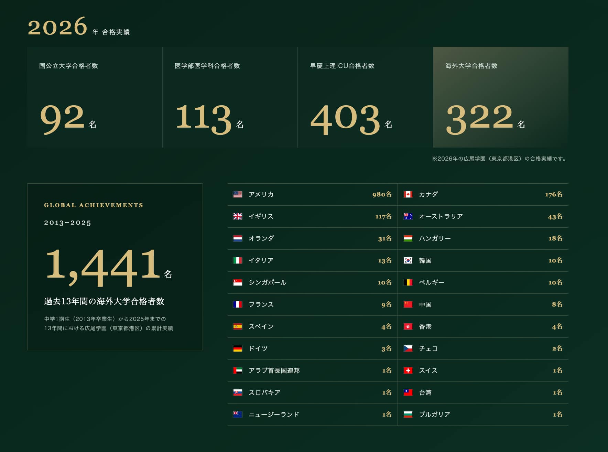Image resolution: width=608 pixels, height=452 pixels.
Task: Click the オーストラリア country name
Action: (441, 216)
